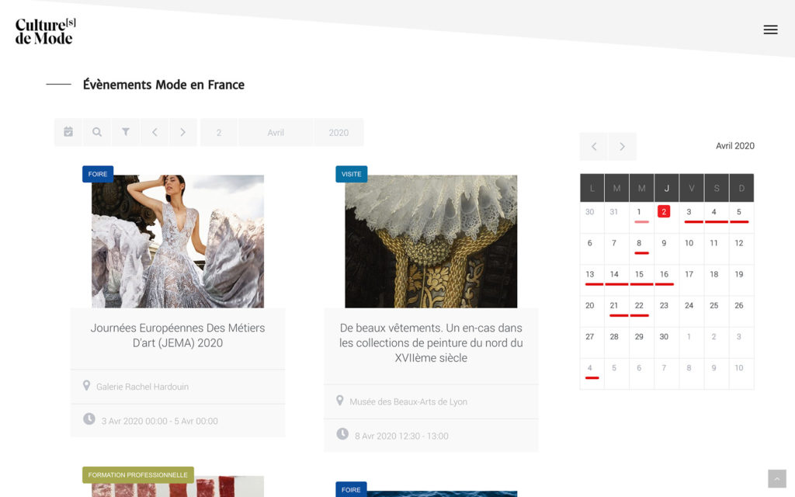Go to next month in mini calendar
The height and width of the screenshot is (497, 795).
click(x=622, y=147)
